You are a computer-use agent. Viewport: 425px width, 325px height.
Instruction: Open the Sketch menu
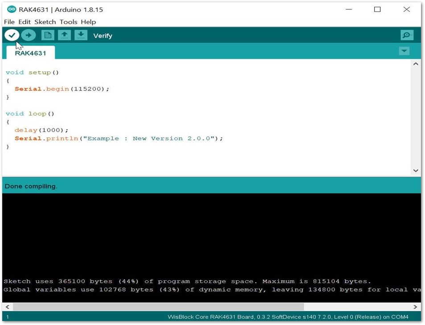tap(45, 22)
